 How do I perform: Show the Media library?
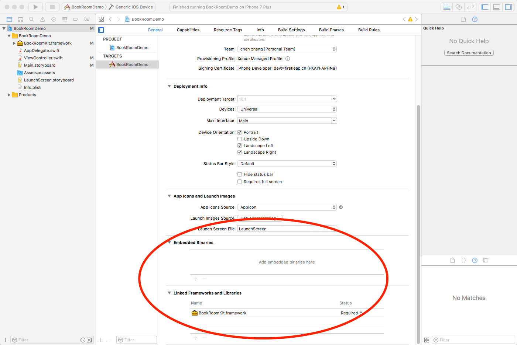[486, 260]
